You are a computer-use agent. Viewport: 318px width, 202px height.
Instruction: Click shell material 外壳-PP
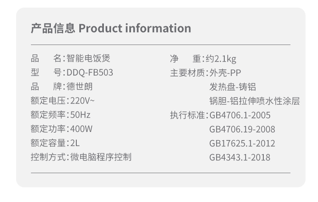click(x=226, y=73)
